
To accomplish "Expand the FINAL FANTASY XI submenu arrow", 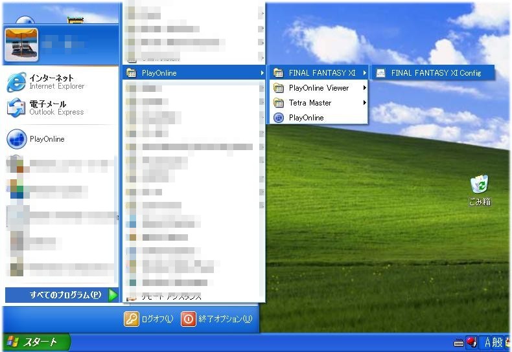I will point(364,73).
